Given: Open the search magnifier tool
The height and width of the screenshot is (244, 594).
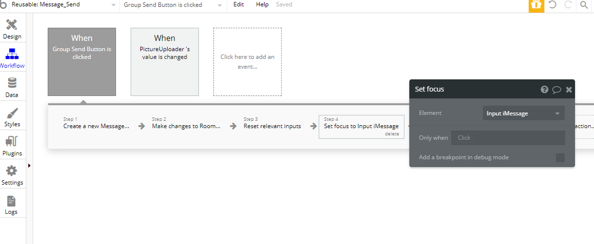Looking at the screenshot, I should [x=584, y=5].
